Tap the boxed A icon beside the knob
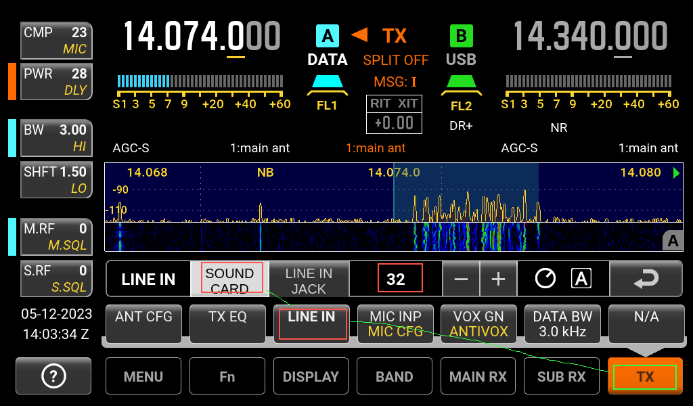The height and width of the screenshot is (406, 693). (581, 279)
